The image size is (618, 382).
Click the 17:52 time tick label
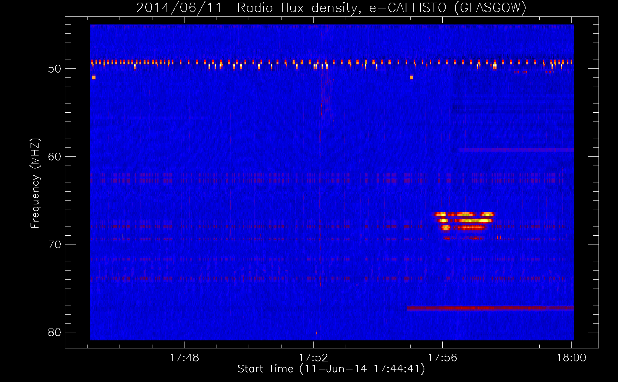point(314,358)
